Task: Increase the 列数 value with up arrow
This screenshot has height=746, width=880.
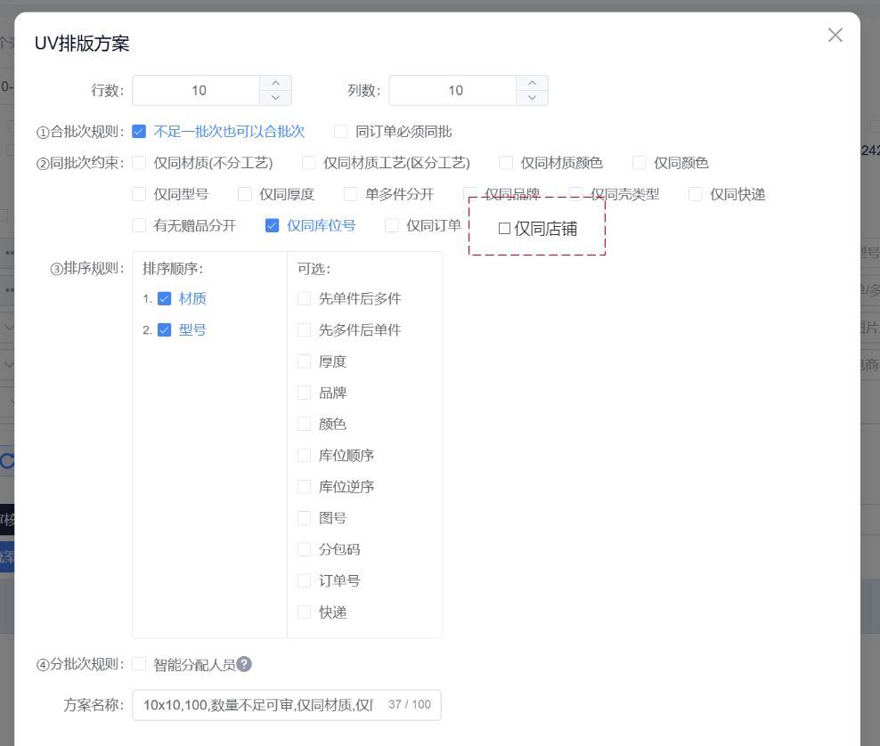Action: [532, 83]
